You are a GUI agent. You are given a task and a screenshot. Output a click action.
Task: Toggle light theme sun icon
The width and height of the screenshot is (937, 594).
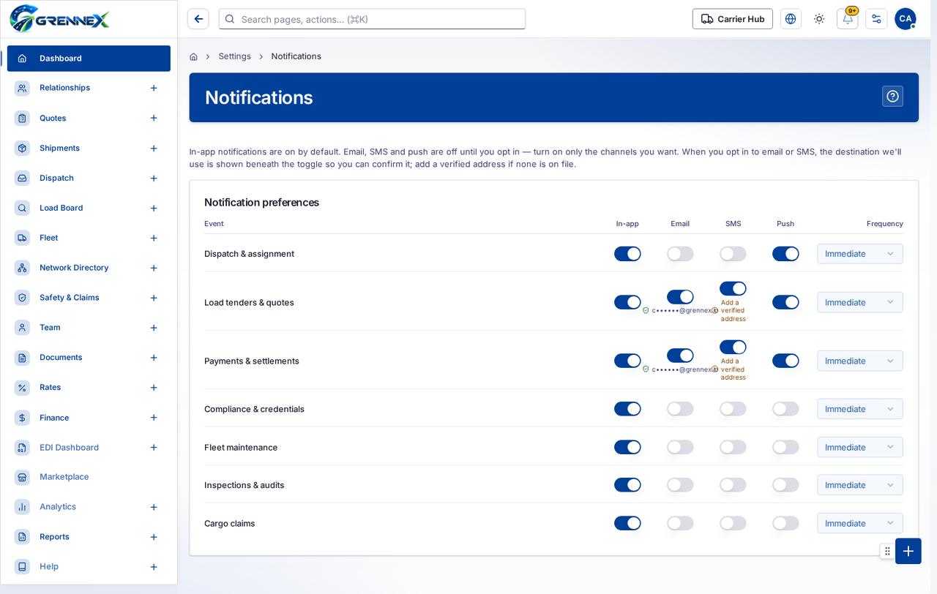click(x=819, y=19)
